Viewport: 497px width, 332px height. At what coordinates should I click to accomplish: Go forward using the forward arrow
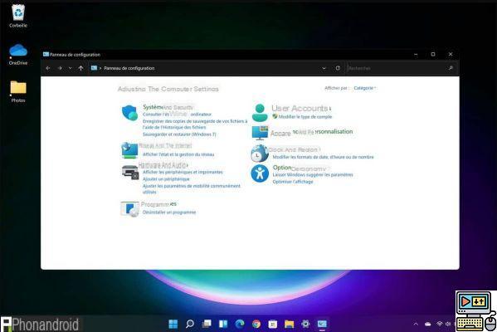[60, 68]
